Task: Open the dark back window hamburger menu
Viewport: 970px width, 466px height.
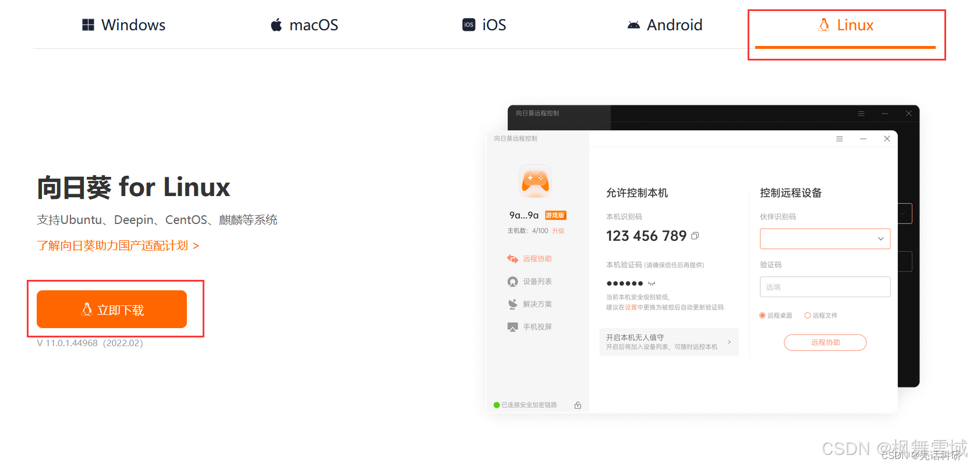Action: (861, 113)
